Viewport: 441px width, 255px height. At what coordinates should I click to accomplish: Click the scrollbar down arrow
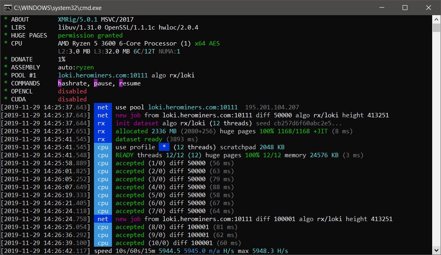point(436,250)
